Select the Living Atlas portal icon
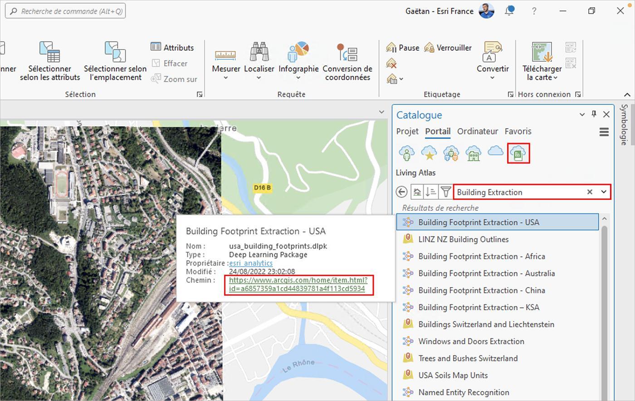The height and width of the screenshot is (401, 635). tap(518, 153)
